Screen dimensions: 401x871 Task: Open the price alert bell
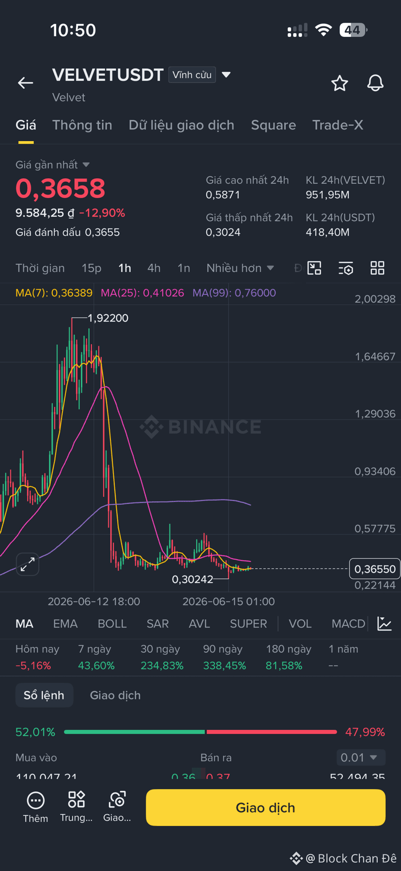click(x=375, y=83)
